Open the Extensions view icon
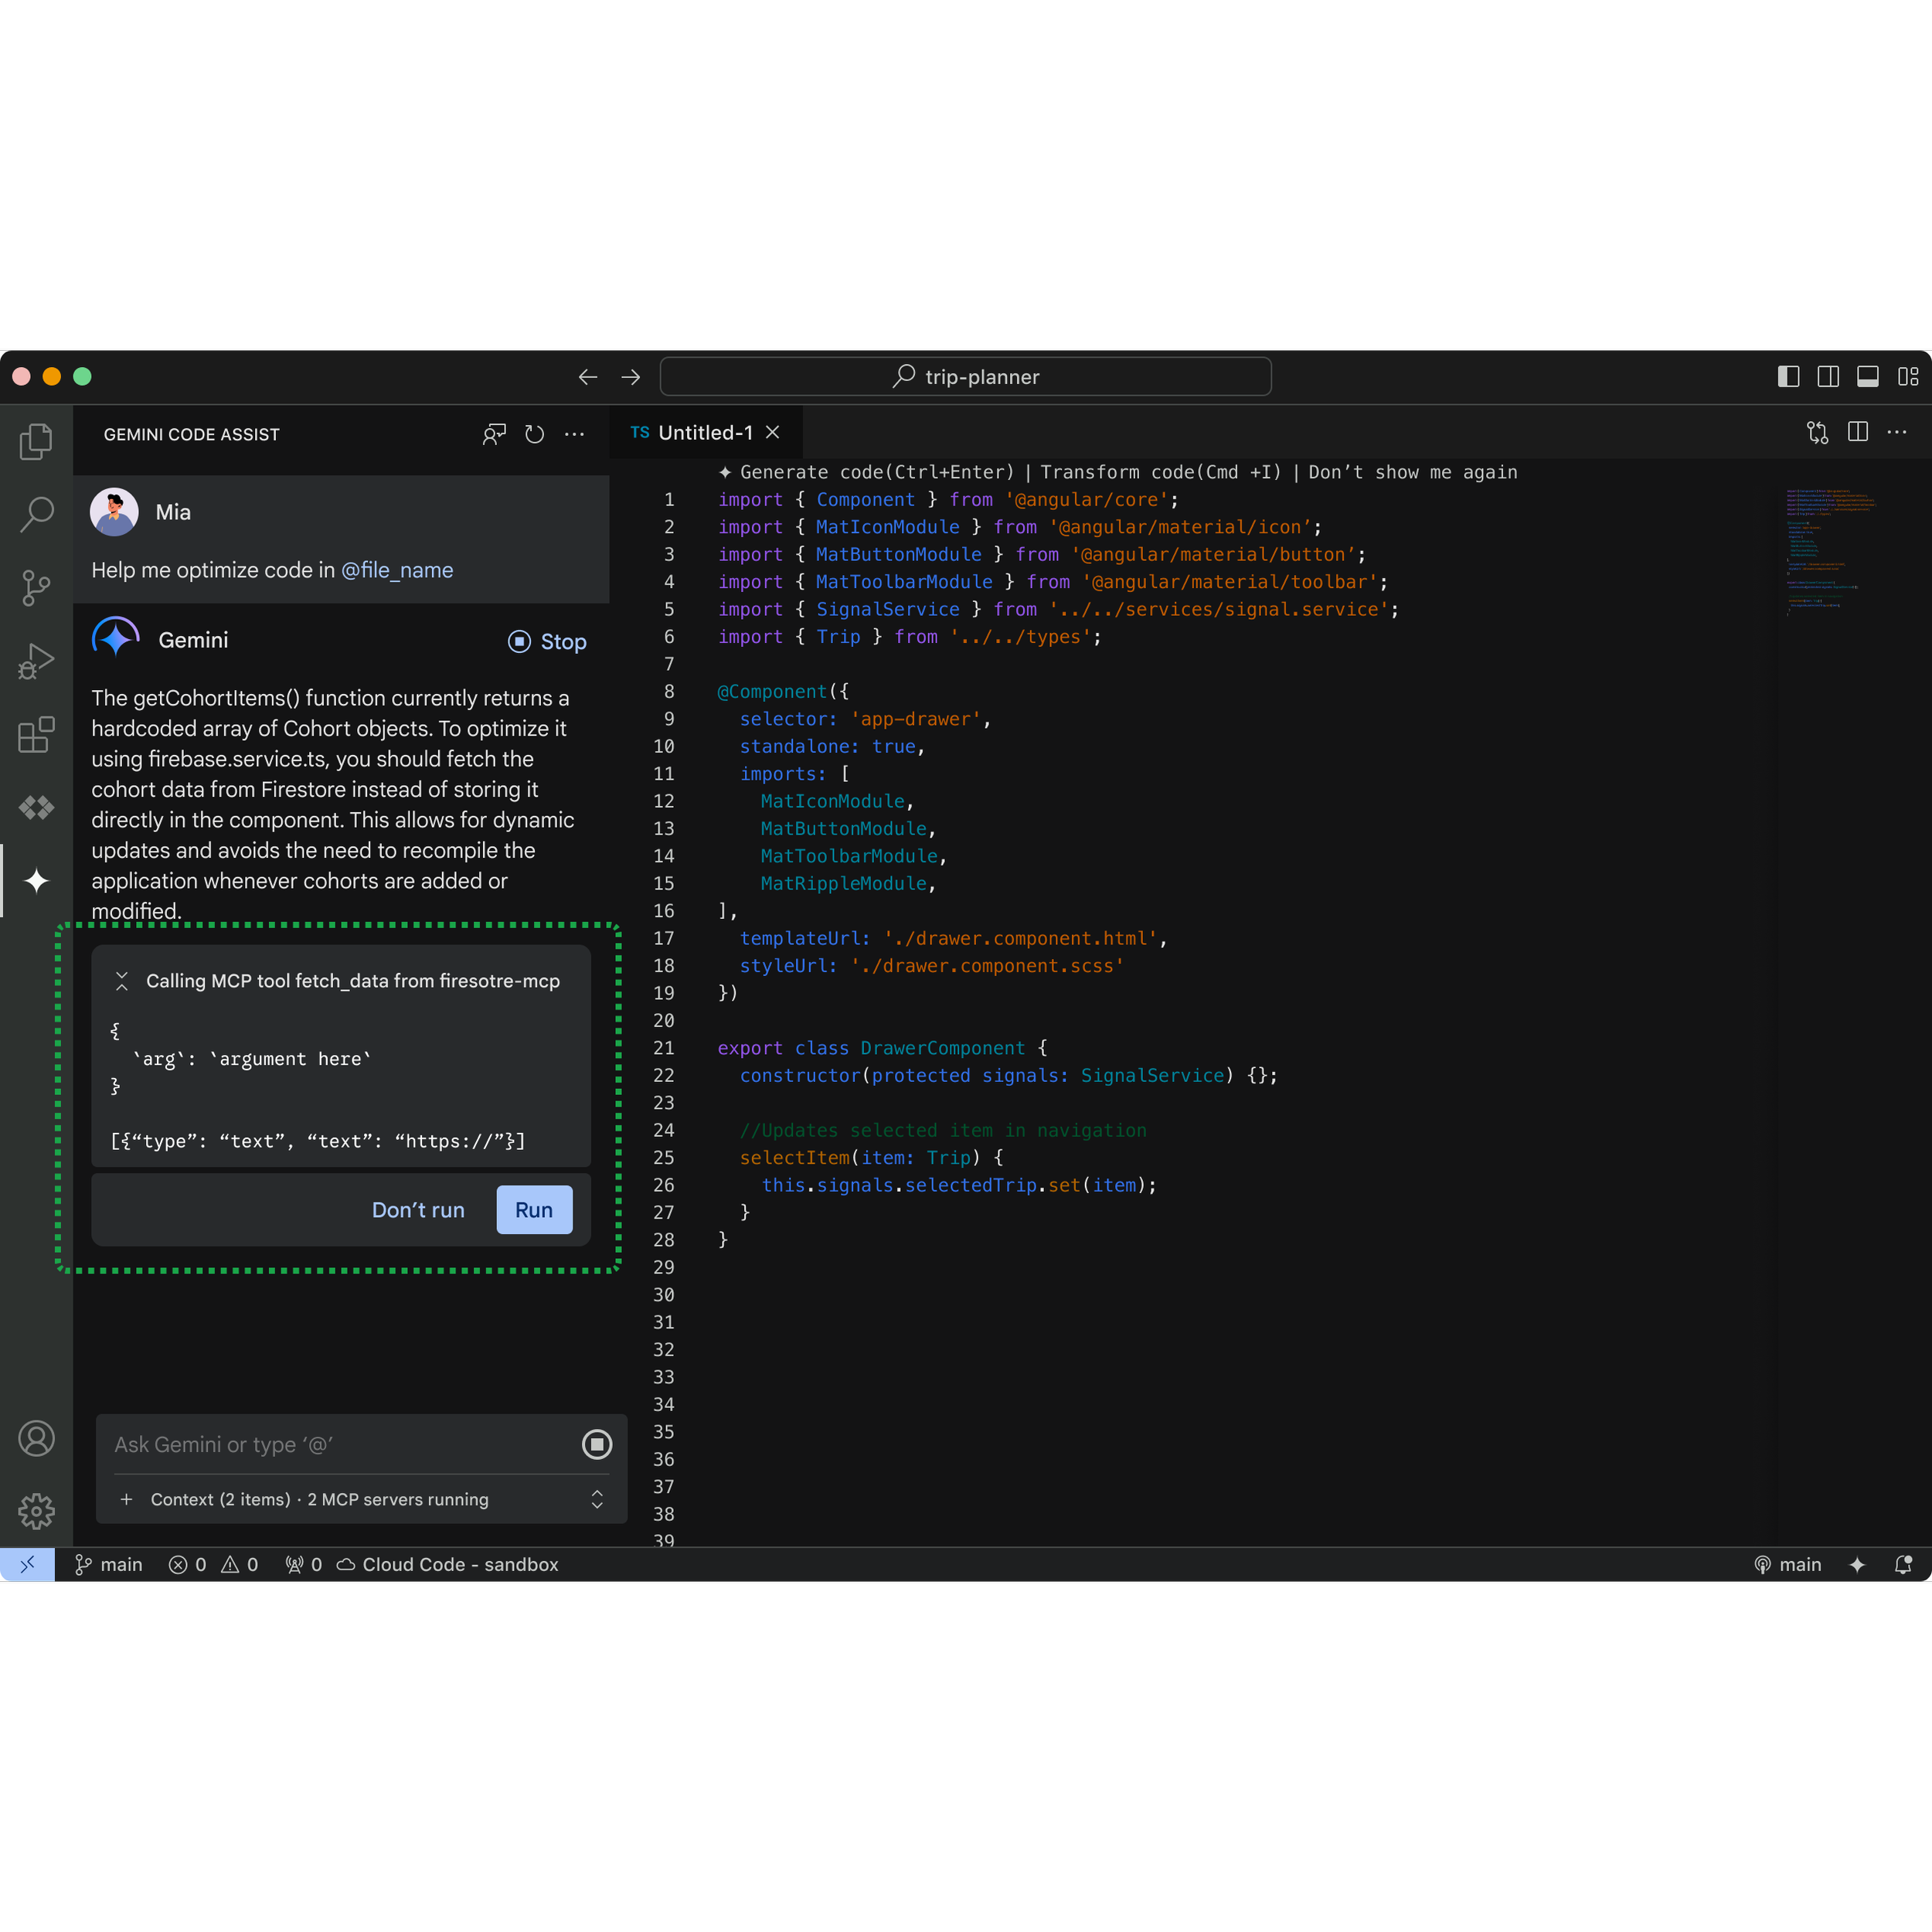 [x=36, y=735]
